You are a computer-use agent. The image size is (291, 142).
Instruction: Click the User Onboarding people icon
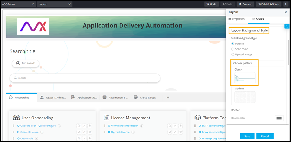[x=16, y=118]
